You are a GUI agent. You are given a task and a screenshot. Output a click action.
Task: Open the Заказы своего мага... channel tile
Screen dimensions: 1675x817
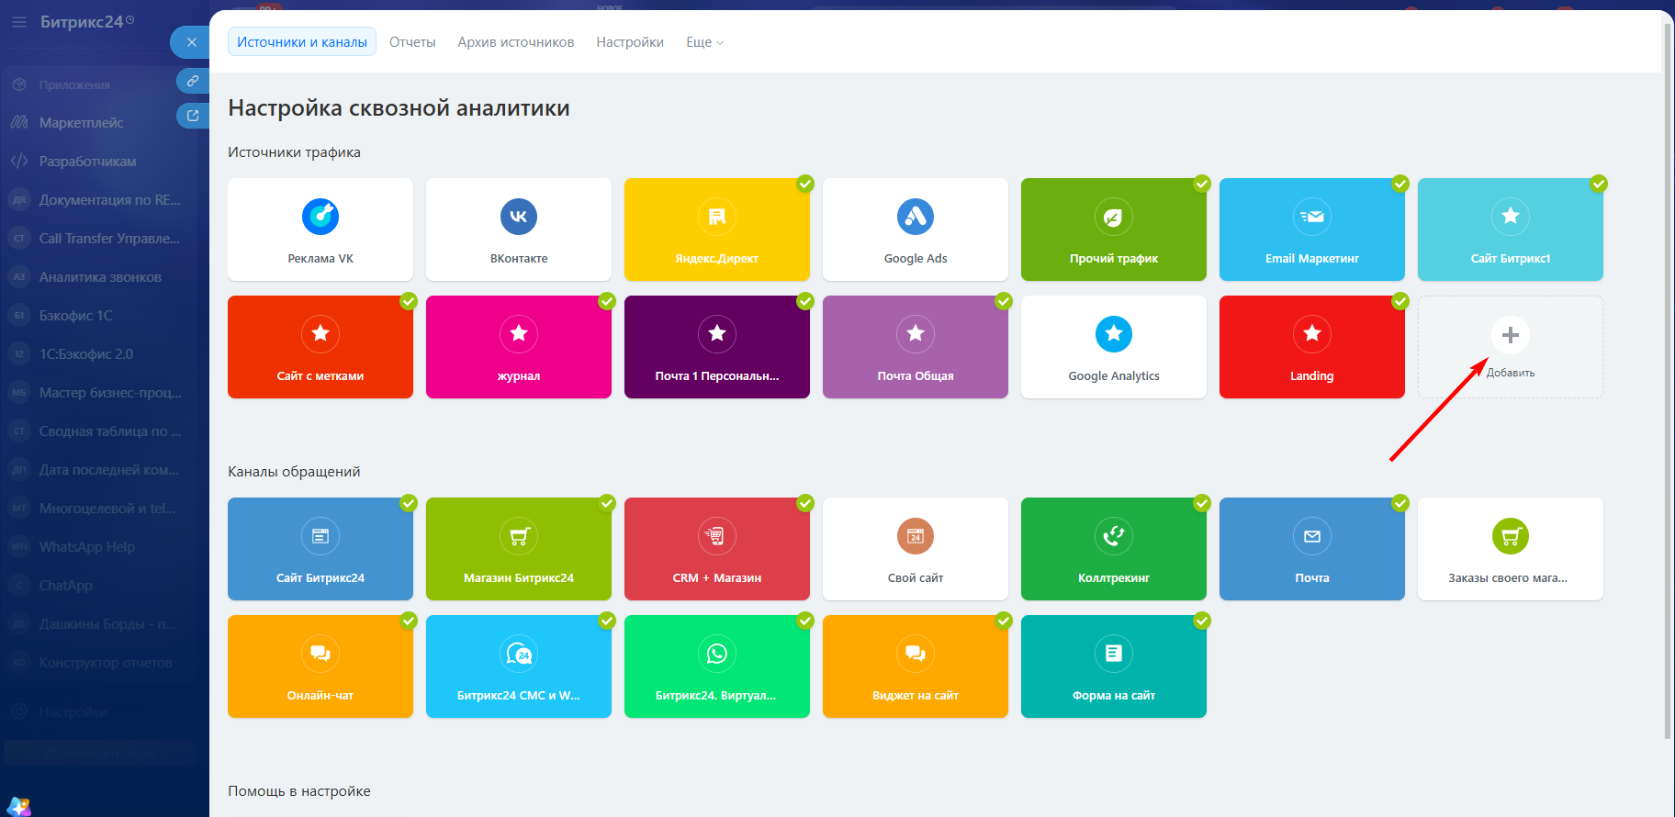point(1511,549)
